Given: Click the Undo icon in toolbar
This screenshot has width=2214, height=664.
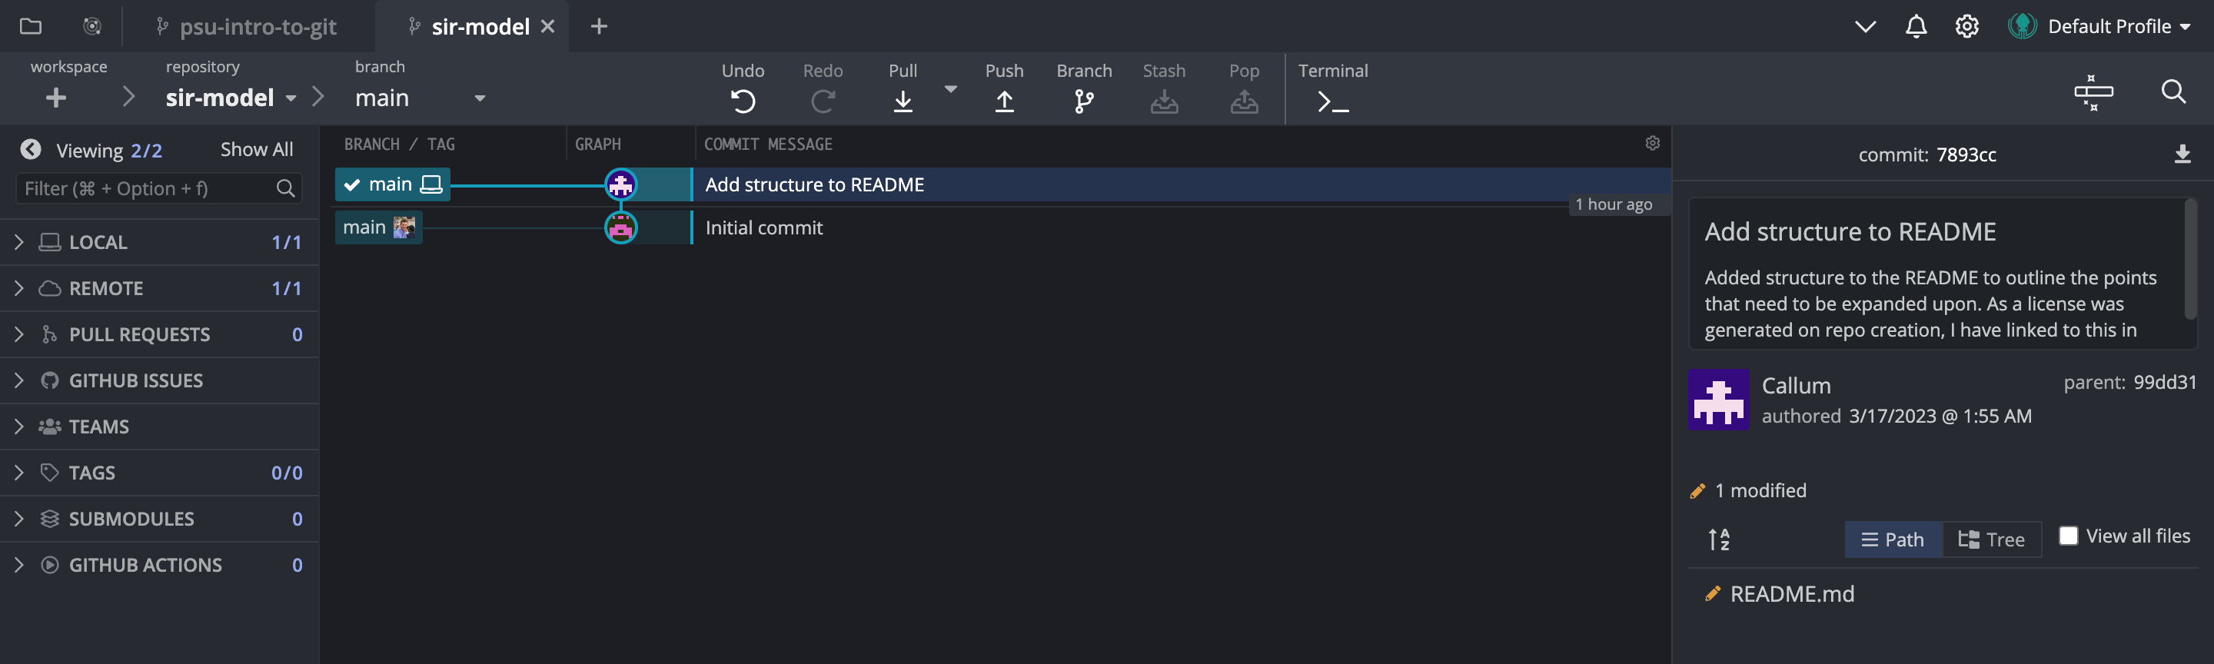Looking at the screenshot, I should click(743, 101).
